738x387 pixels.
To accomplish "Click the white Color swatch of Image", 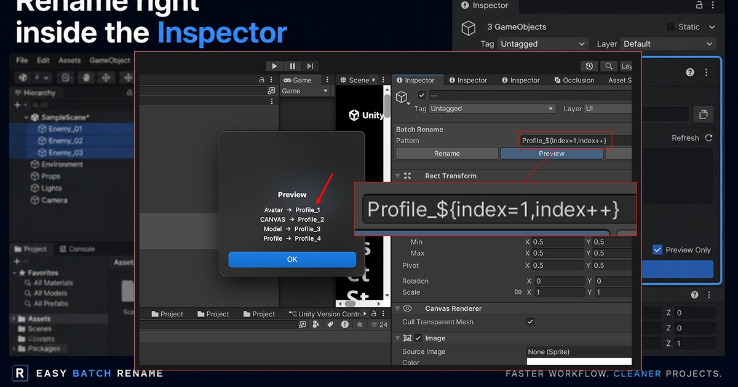I will 579,361.
